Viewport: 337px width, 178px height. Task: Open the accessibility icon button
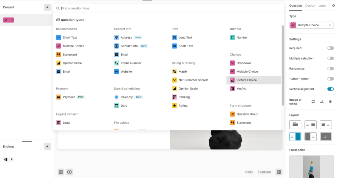(69, 172)
